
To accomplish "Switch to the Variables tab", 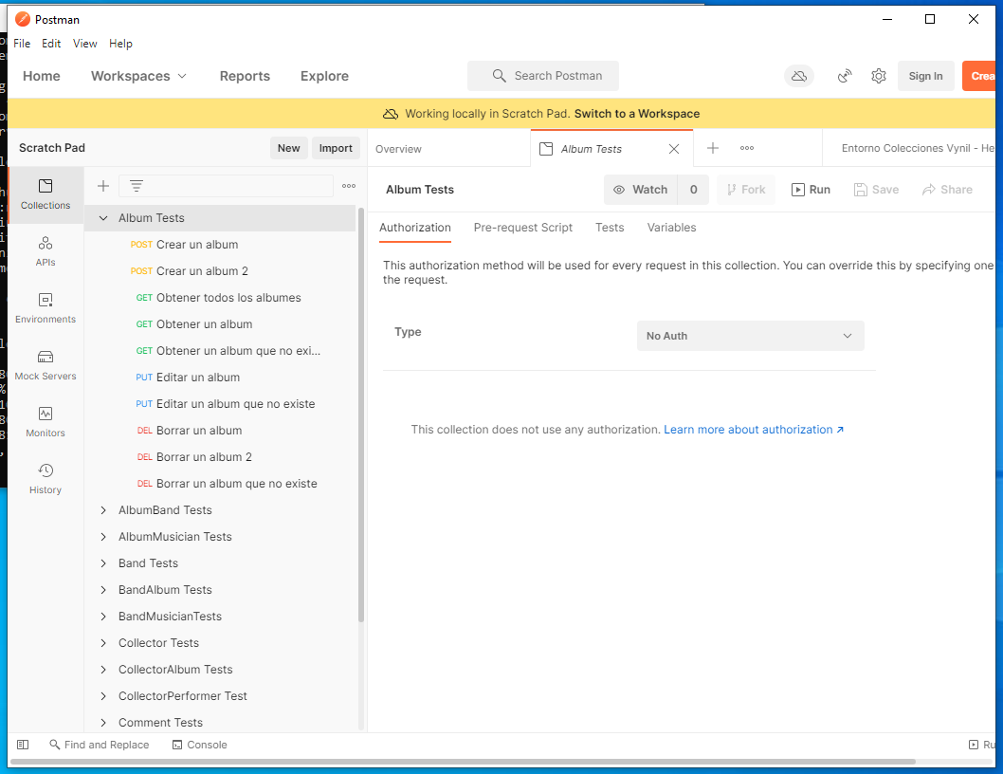I will point(671,228).
